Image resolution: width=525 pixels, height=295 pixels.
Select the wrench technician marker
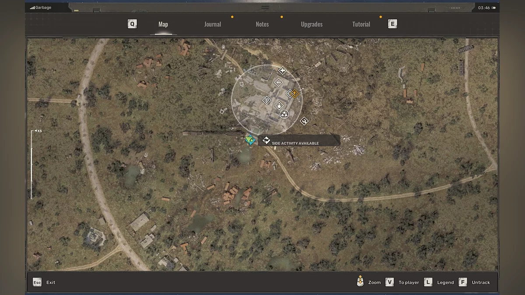coord(304,121)
